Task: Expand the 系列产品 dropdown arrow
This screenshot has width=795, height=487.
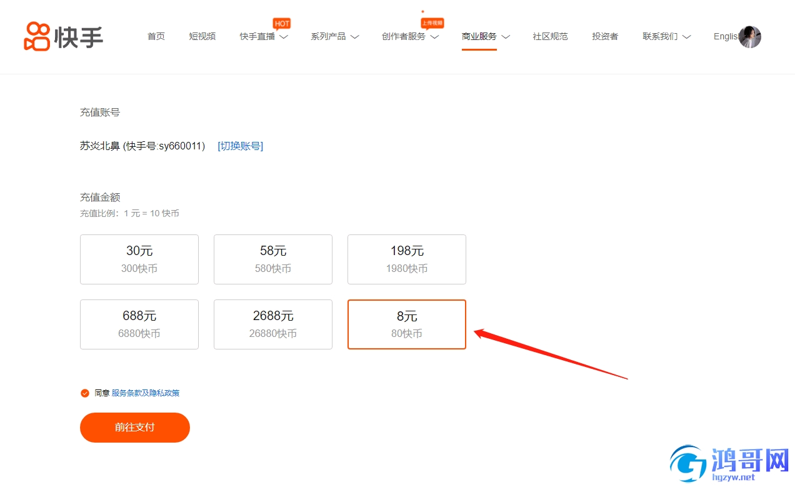Action: point(354,37)
